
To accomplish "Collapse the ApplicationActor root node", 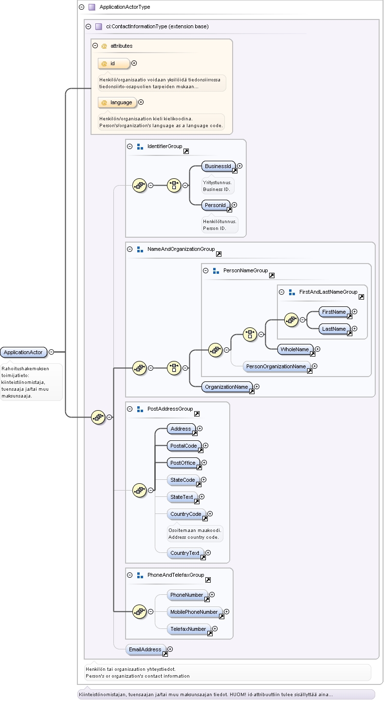I will (x=51, y=352).
